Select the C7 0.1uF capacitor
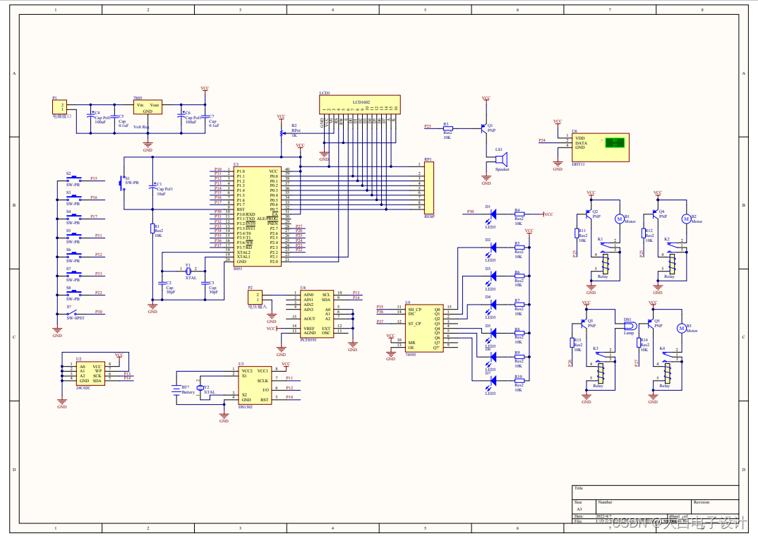The width and height of the screenshot is (758, 536). point(205,117)
